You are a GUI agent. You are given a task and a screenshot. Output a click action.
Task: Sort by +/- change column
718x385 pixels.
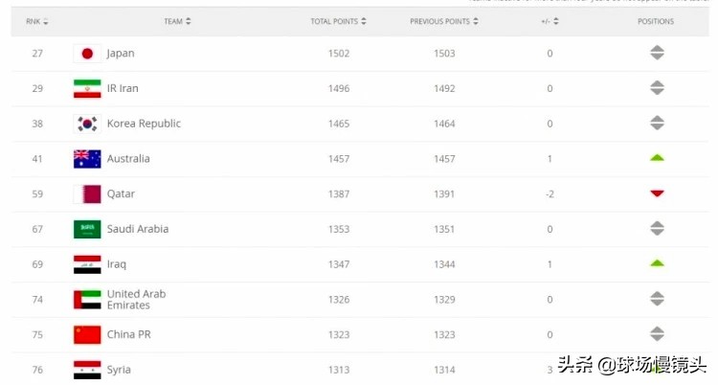point(550,21)
